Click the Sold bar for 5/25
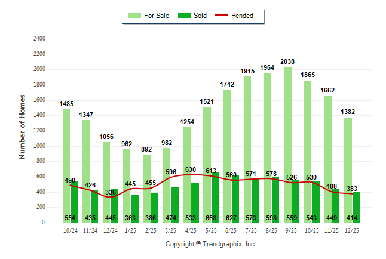 click(215, 197)
